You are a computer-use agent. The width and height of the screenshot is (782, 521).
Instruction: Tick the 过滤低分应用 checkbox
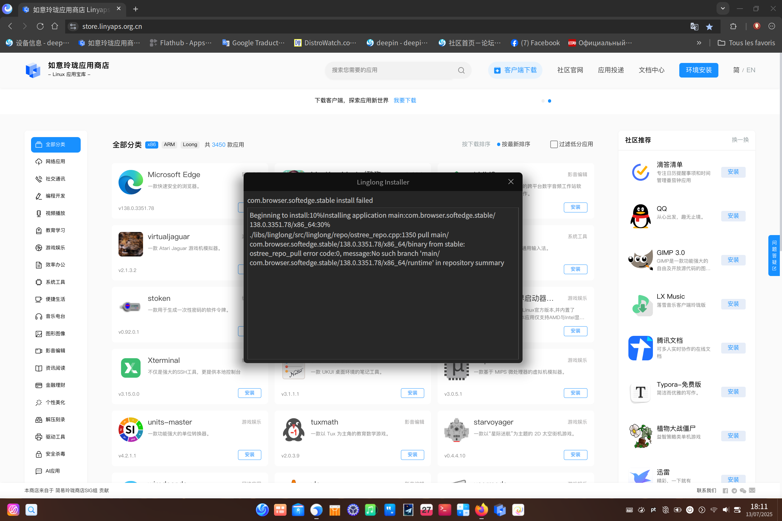[554, 144]
